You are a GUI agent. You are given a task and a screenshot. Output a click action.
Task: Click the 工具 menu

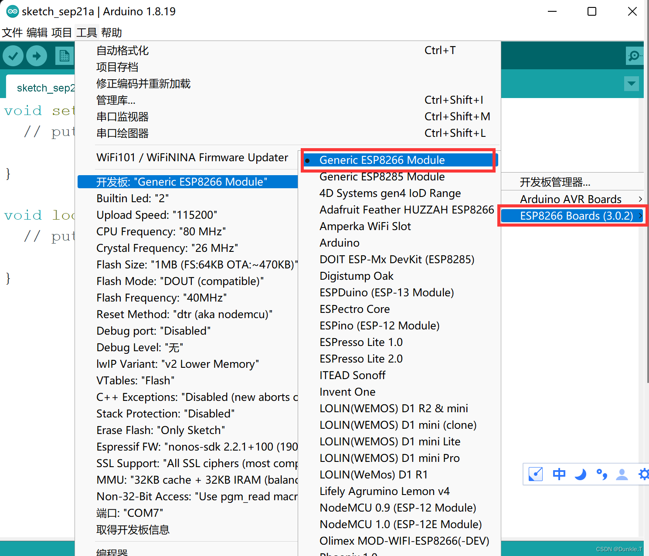(87, 33)
